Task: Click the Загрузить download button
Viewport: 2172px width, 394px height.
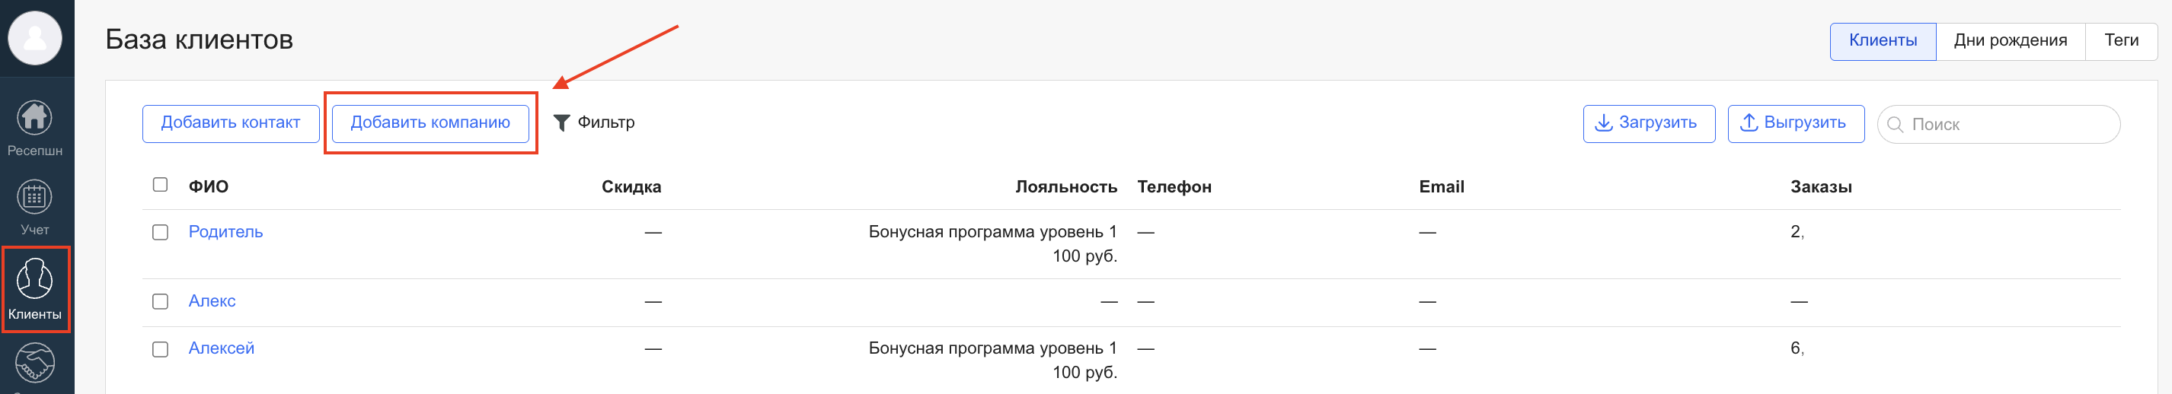Action: tap(1647, 123)
